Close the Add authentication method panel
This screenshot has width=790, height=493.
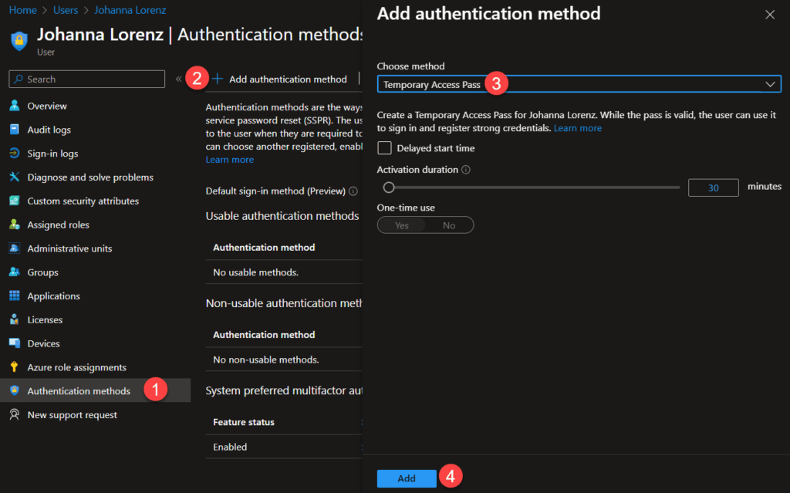click(770, 15)
